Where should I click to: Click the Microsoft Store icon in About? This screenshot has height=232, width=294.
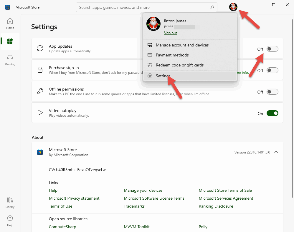[40, 152]
